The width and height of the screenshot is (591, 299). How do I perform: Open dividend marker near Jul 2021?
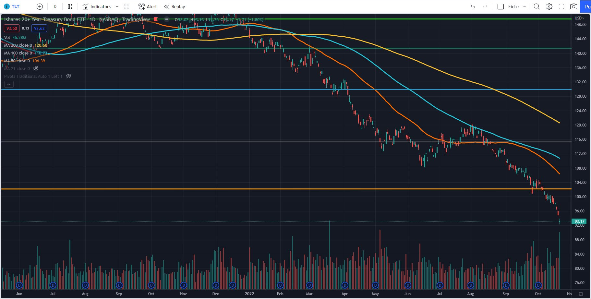tap(53, 285)
